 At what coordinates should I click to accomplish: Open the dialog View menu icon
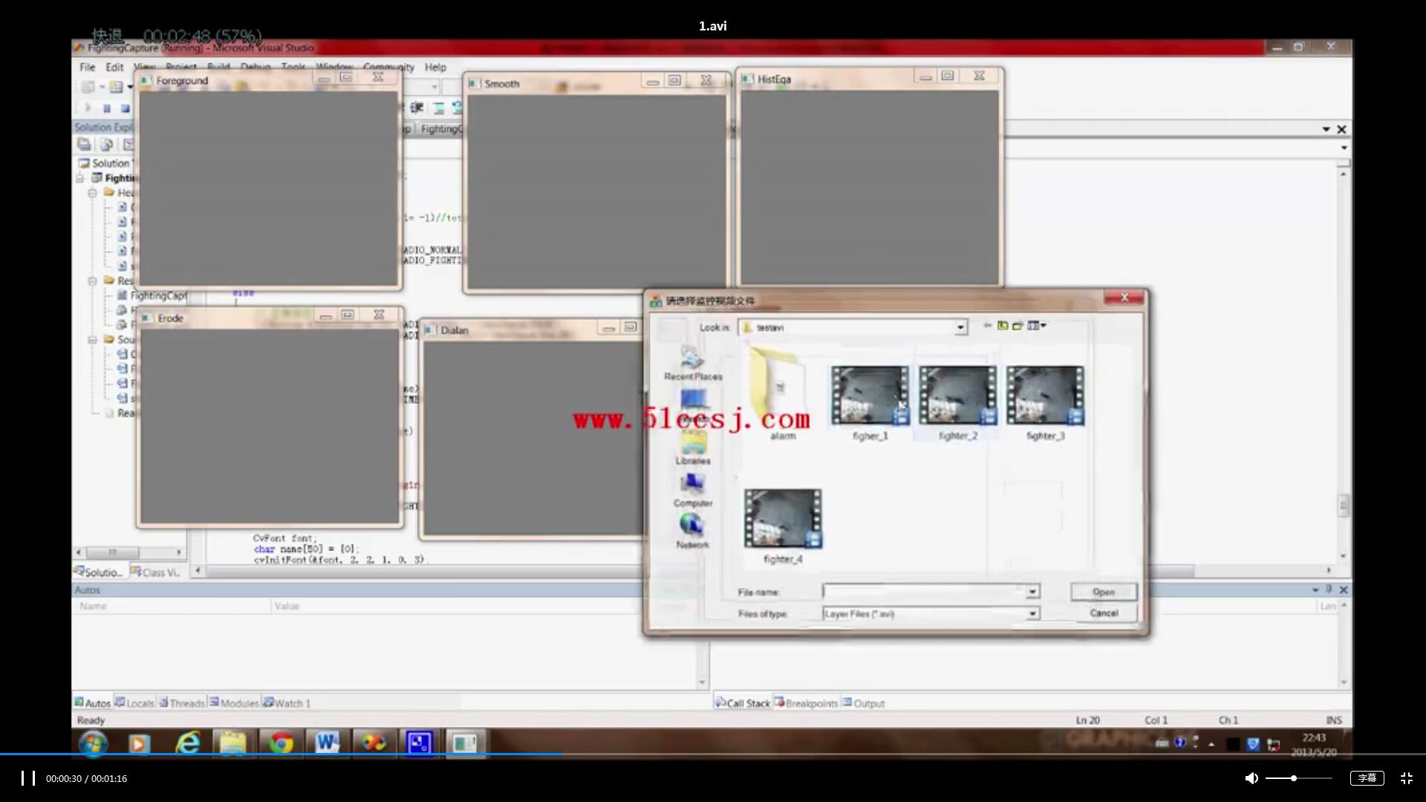(x=1037, y=325)
